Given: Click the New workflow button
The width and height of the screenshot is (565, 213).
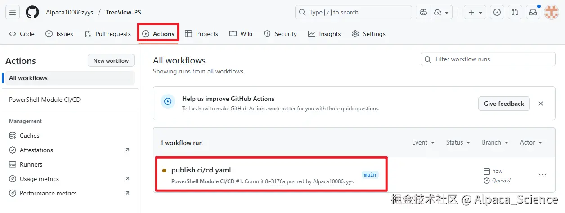Looking at the screenshot, I should point(111,61).
